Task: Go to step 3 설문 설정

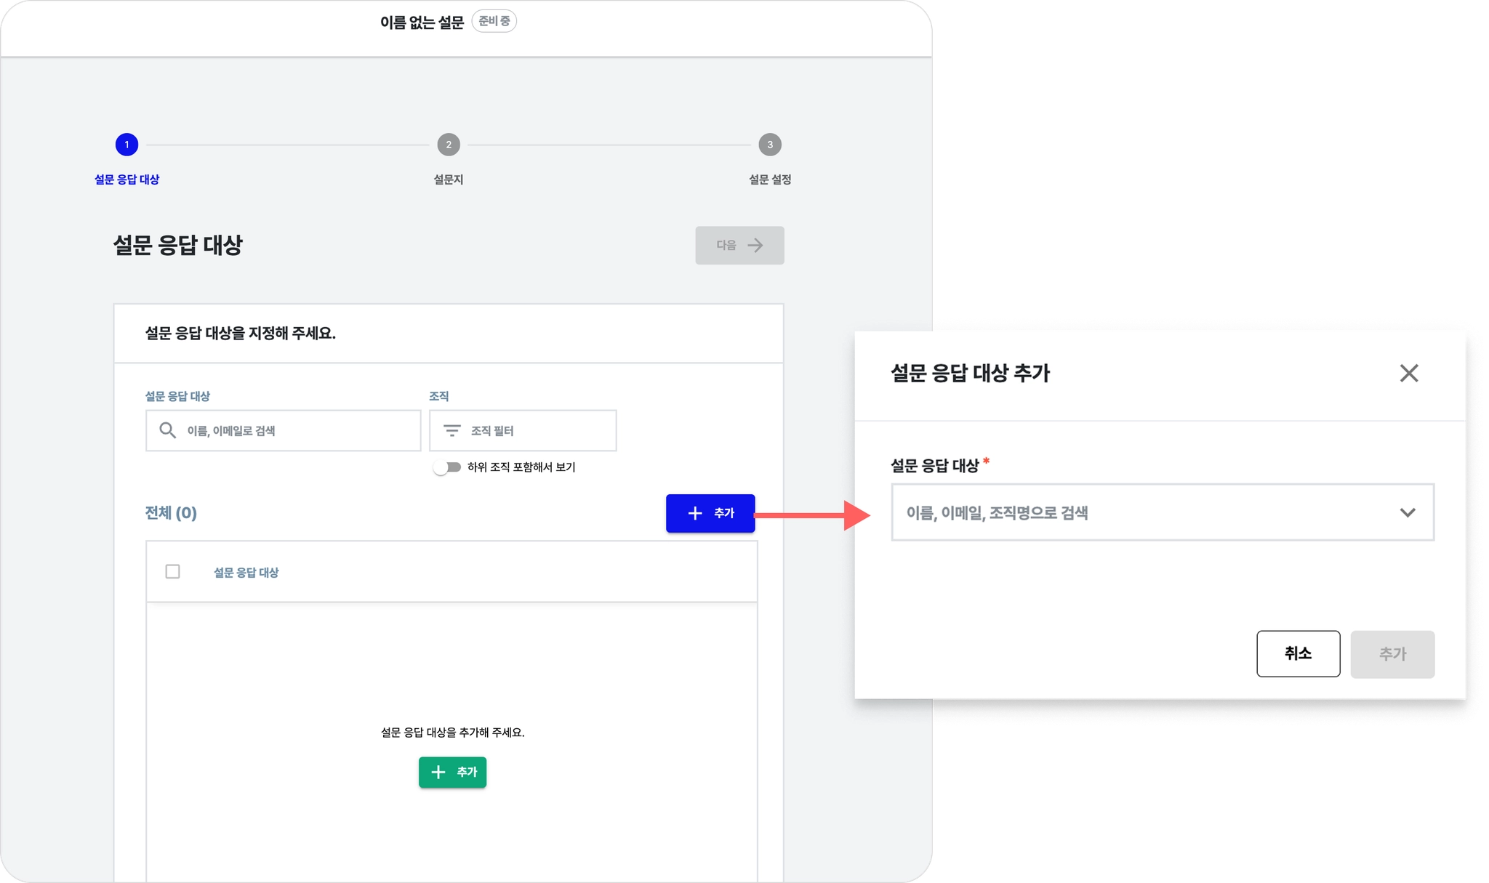Action: pyautogui.click(x=769, y=145)
